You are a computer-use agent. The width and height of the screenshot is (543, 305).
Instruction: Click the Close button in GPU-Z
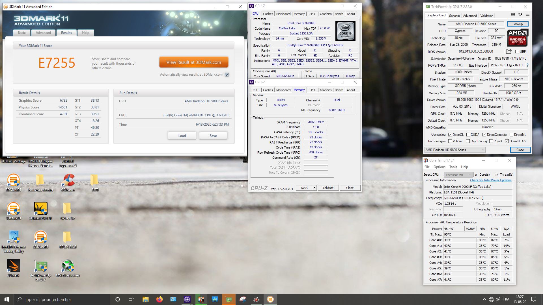pyautogui.click(x=520, y=150)
